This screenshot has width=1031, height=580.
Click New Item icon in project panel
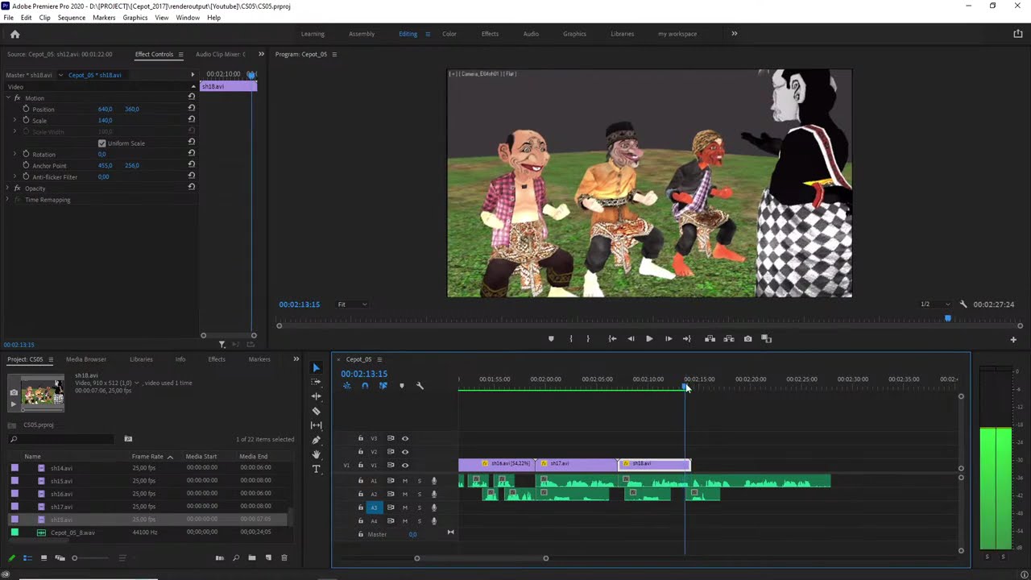[x=268, y=557]
